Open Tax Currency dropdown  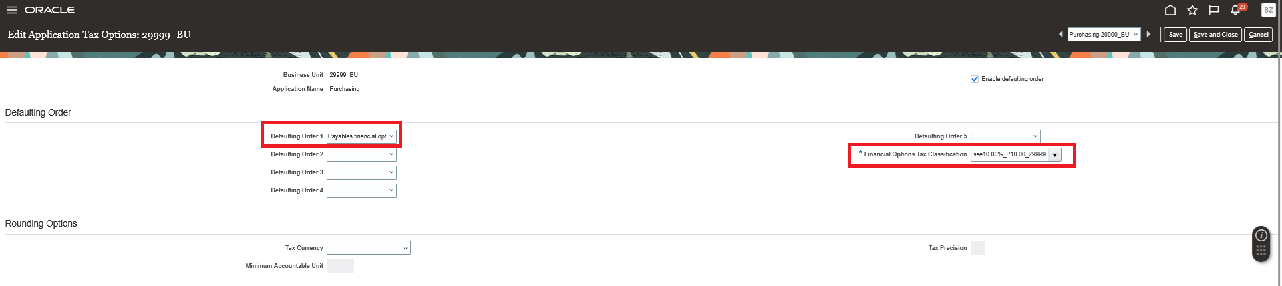click(369, 248)
